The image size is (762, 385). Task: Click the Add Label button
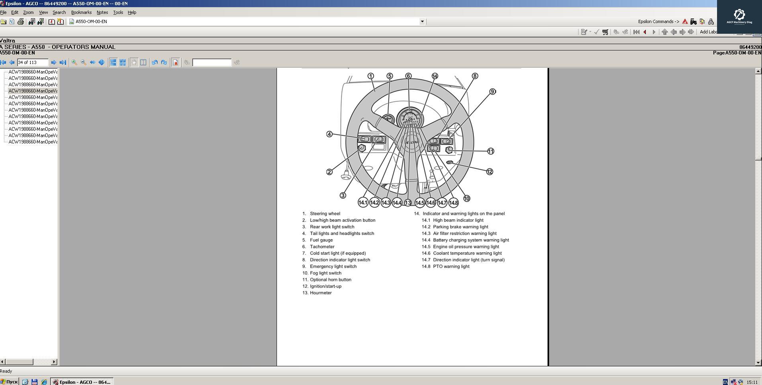(x=707, y=32)
